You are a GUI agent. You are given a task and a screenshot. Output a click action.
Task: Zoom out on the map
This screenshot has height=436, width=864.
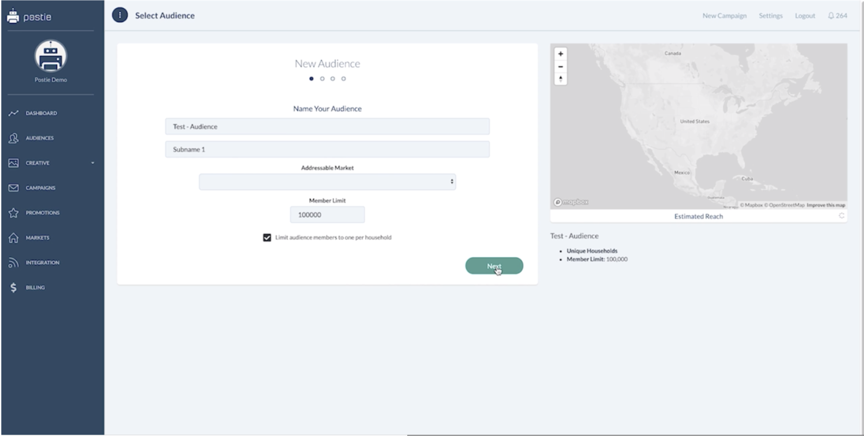[560, 67]
